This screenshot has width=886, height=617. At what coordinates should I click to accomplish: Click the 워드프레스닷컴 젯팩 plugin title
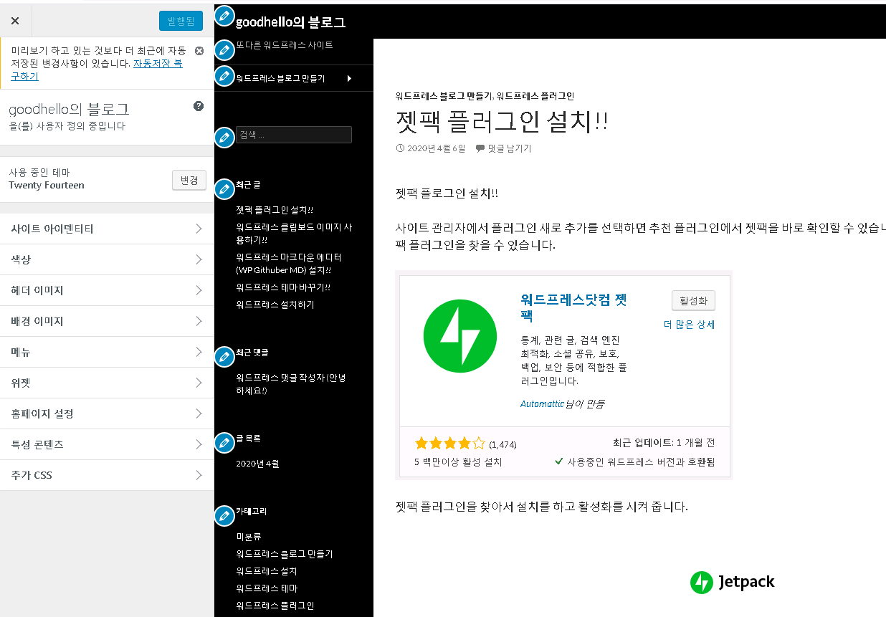click(x=574, y=307)
